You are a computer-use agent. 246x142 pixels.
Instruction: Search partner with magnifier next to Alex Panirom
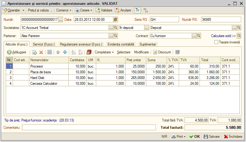115,36
